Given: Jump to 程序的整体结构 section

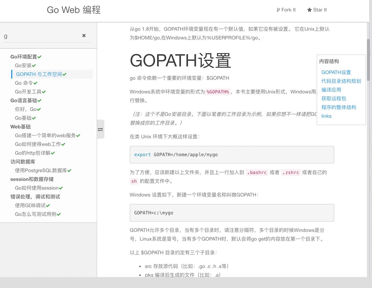Looking at the screenshot, I should point(339,107).
